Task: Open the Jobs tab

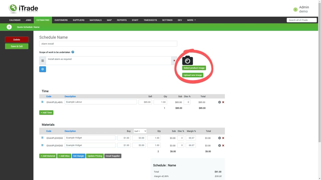Action: pyautogui.click(x=28, y=20)
